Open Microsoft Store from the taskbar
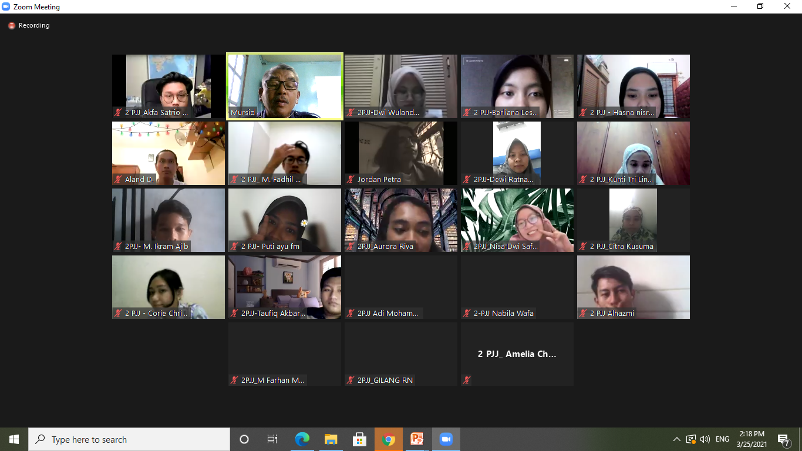The width and height of the screenshot is (802, 451). pyautogui.click(x=359, y=439)
